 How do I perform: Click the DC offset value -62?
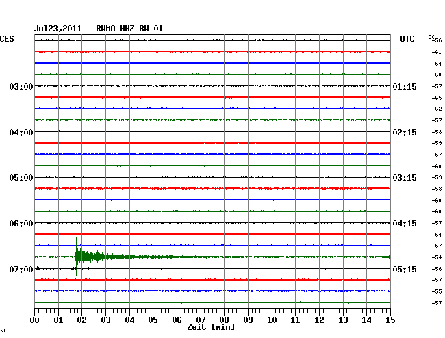[x=437, y=109]
